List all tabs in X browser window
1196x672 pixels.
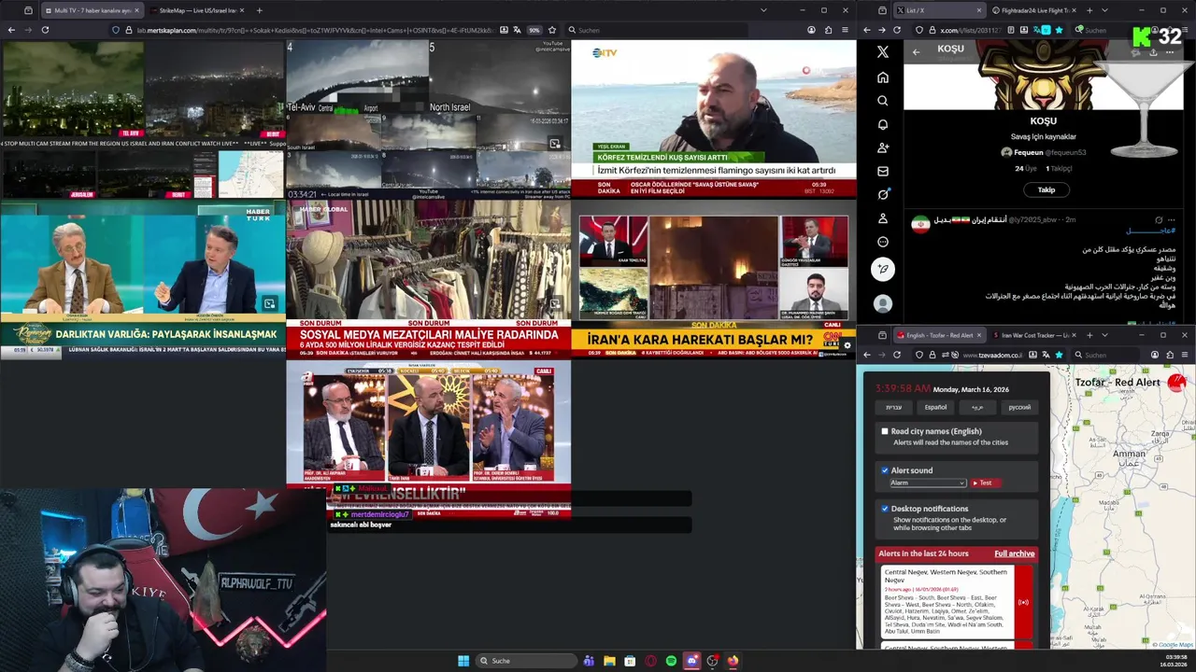1104,10
